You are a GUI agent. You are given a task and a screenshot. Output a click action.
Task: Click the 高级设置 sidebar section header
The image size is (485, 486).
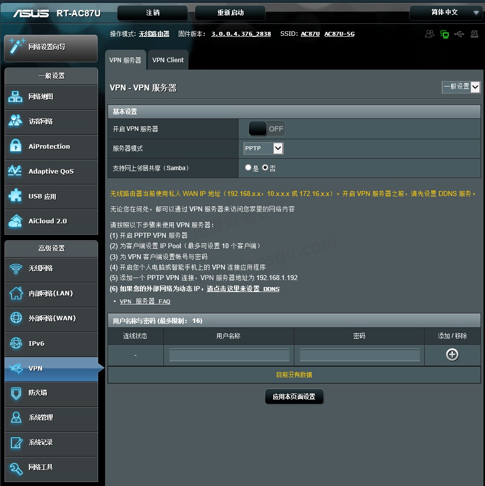pyautogui.click(x=51, y=249)
